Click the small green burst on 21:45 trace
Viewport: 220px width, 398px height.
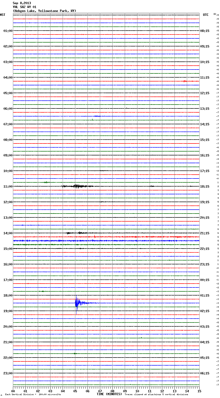(75, 353)
